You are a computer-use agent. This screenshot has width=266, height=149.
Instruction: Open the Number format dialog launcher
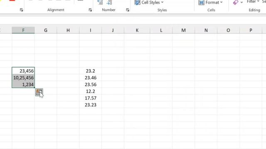pos(128,10)
